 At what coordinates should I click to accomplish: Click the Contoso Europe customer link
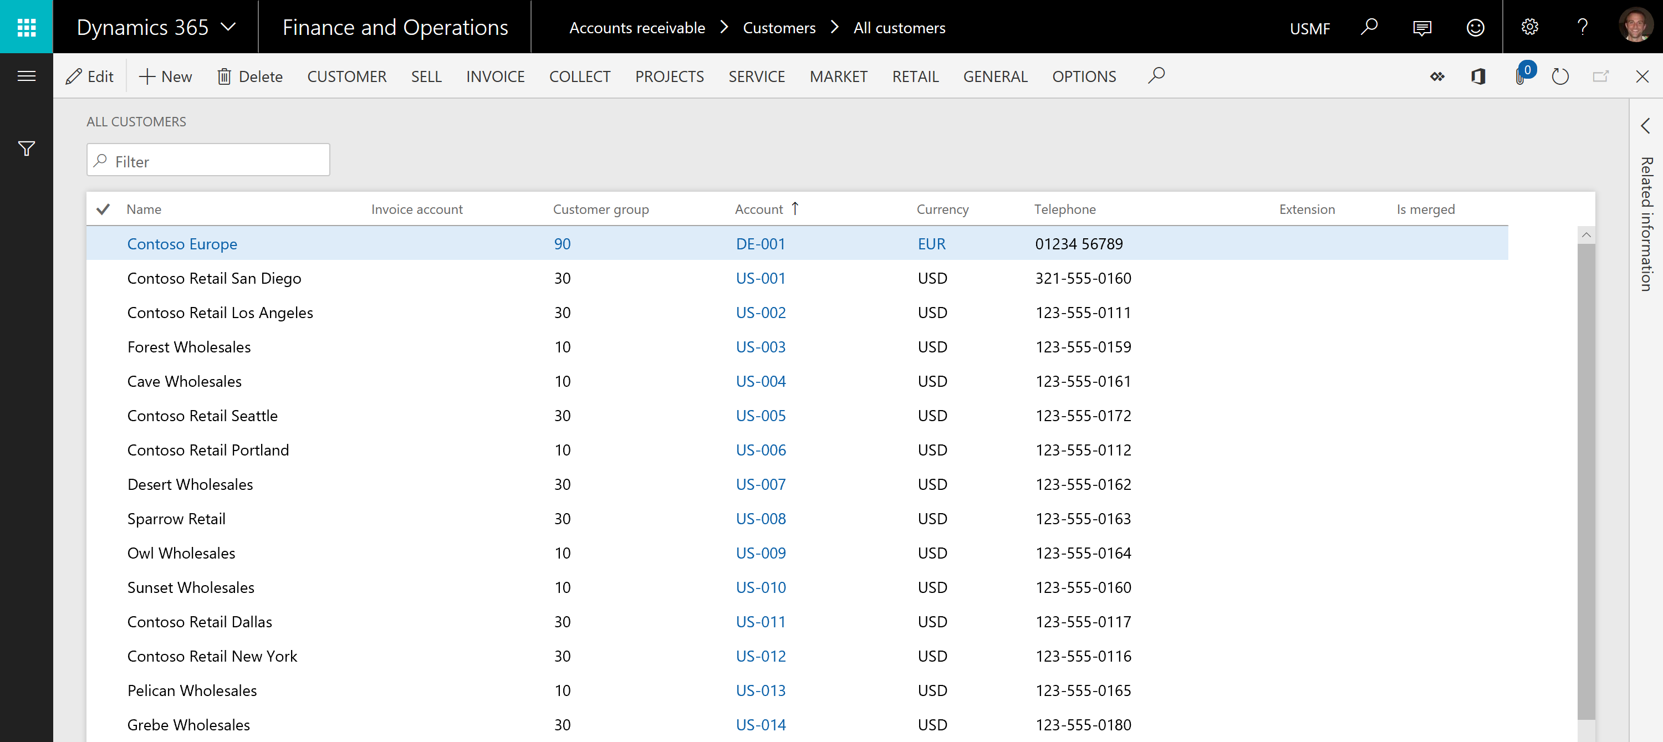[x=183, y=243]
